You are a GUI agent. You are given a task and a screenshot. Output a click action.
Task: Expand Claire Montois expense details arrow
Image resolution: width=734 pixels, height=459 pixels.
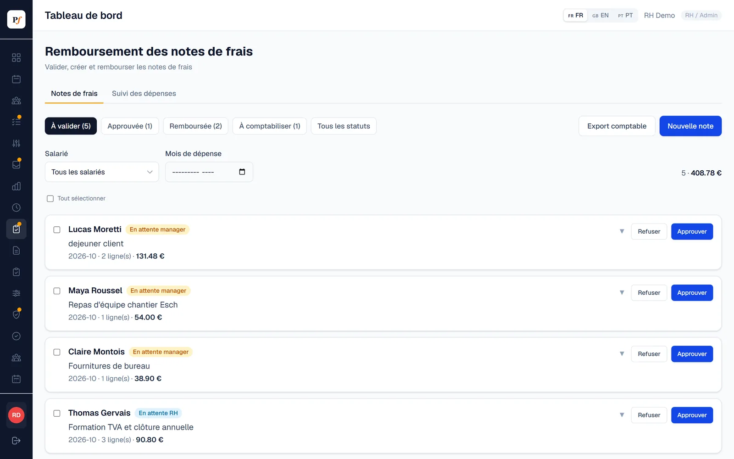coord(622,354)
